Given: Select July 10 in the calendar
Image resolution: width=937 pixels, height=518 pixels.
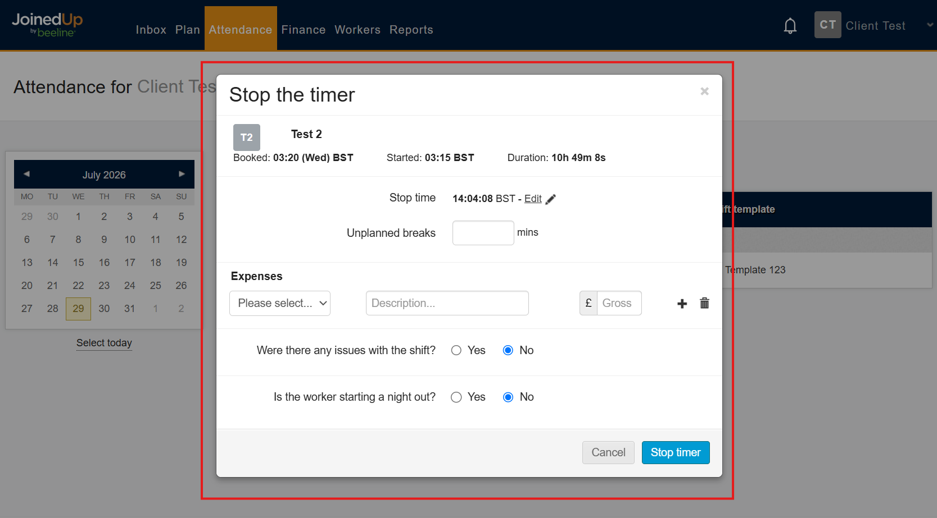Looking at the screenshot, I should [x=130, y=240].
